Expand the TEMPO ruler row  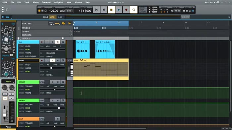[71, 31]
